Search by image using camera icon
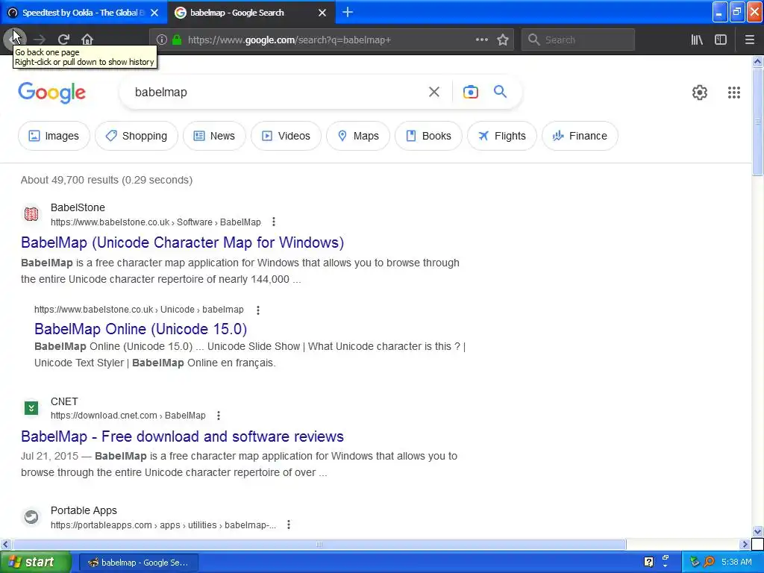 pos(470,92)
